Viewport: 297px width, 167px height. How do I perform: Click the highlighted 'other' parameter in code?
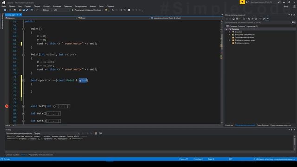[83, 80]
